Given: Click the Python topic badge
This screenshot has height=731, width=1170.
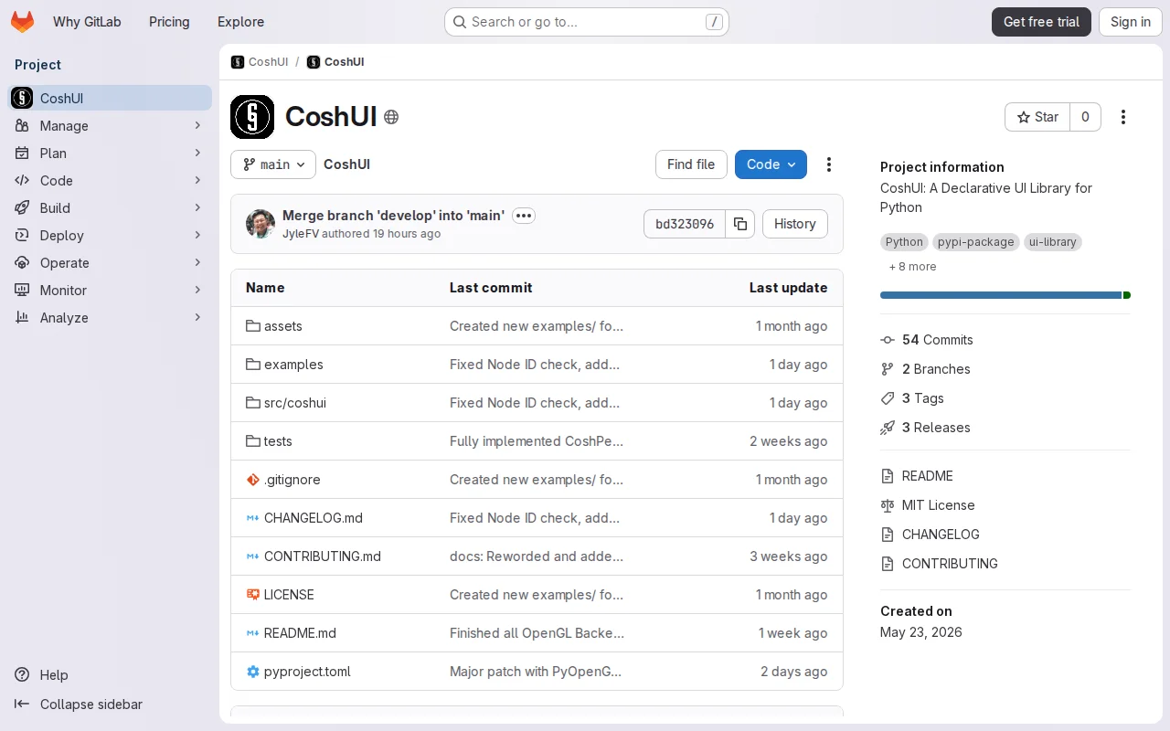Looking at the screenshot, I should point(904,242).
